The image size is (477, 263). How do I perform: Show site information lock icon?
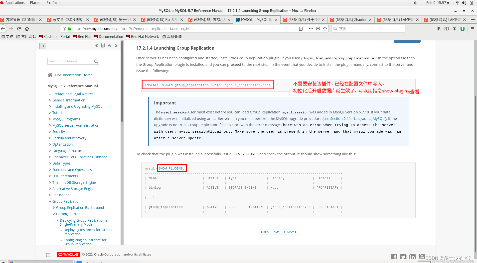tap(69, 29)
